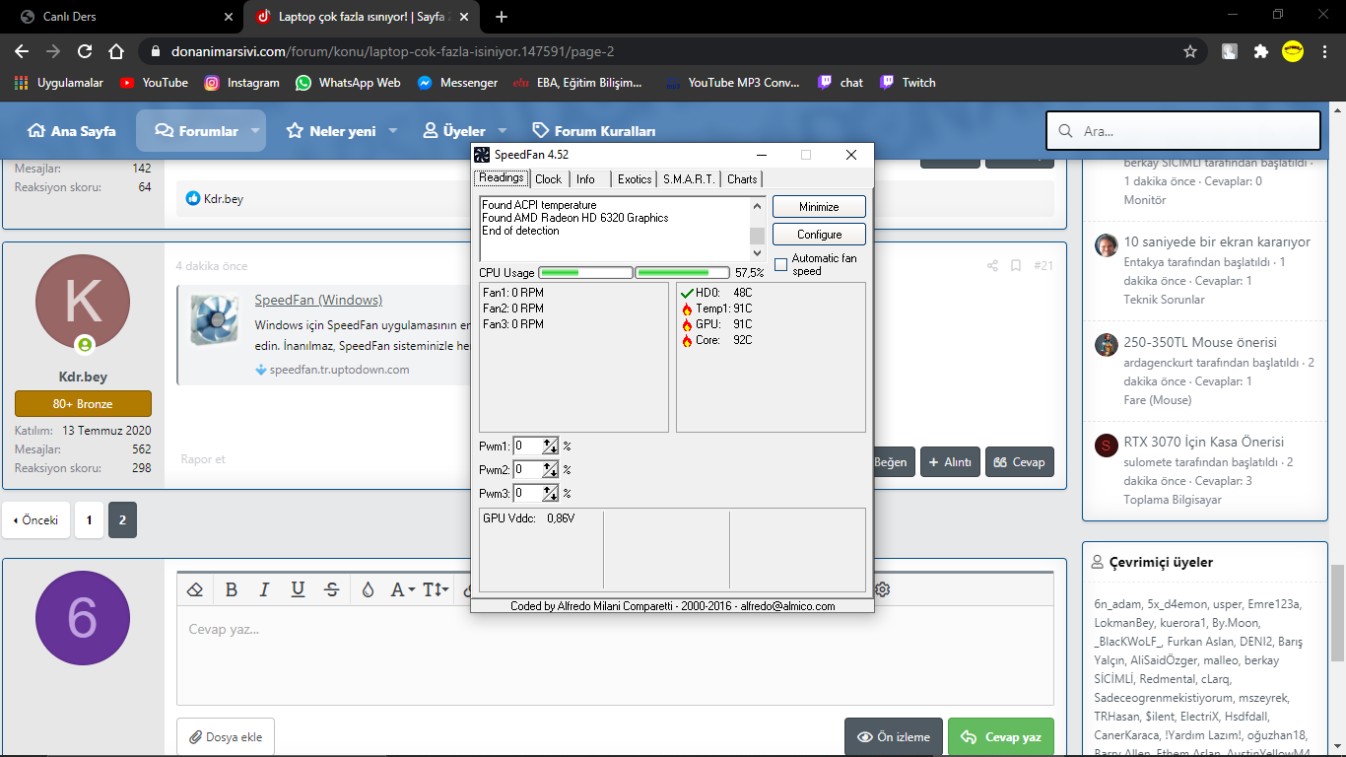Open the 250-350TL Mouse önerisi thread
The image size is (1346, 757).
(1200, 342)
